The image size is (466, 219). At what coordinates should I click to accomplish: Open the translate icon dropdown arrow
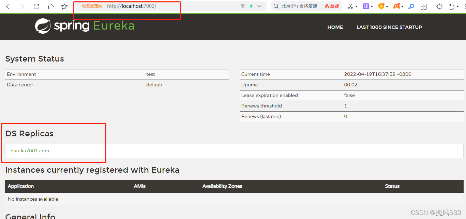(x=372, y=7)
